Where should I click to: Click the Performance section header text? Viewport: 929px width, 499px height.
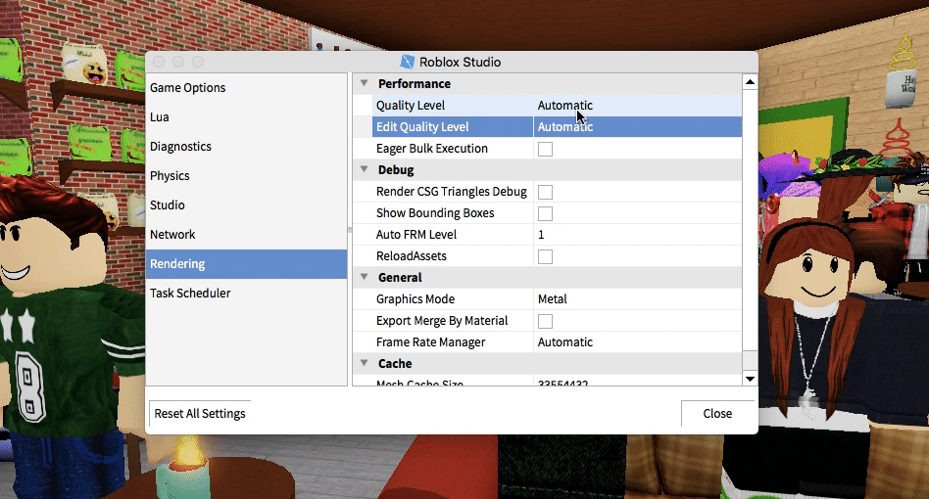point(415,83)
